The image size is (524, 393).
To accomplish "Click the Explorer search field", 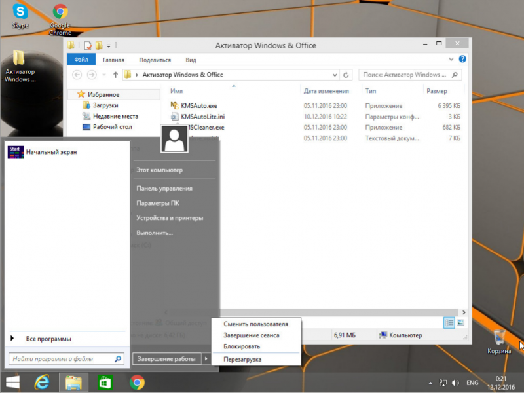I will pyautogui.click(x=411, y=75).
